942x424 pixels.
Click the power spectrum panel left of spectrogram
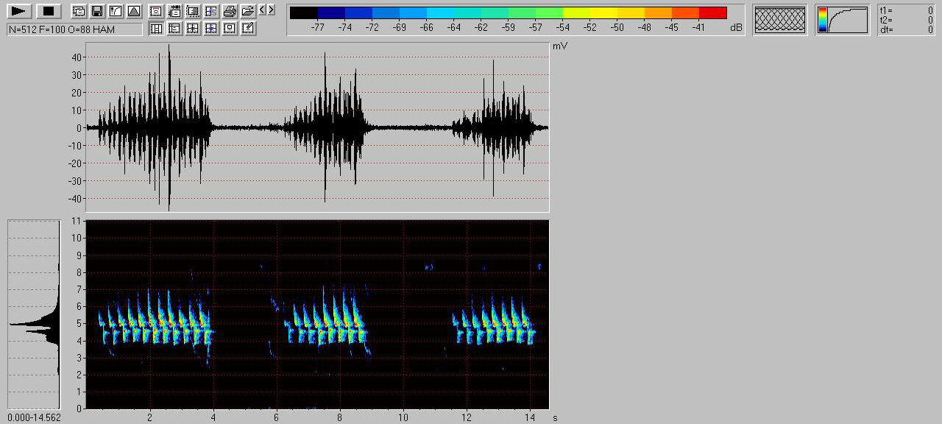click(x=34, y=313)
